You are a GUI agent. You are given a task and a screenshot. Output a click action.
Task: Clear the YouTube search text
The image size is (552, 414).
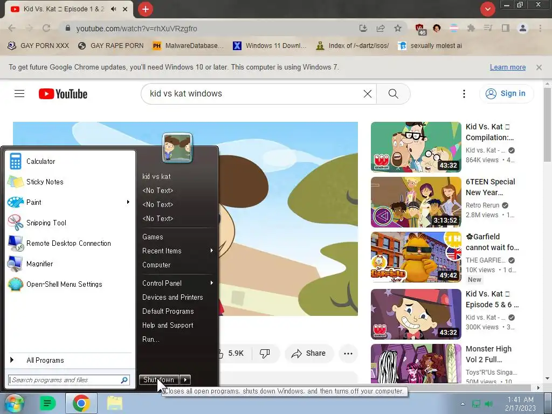(x=367, y=94)
